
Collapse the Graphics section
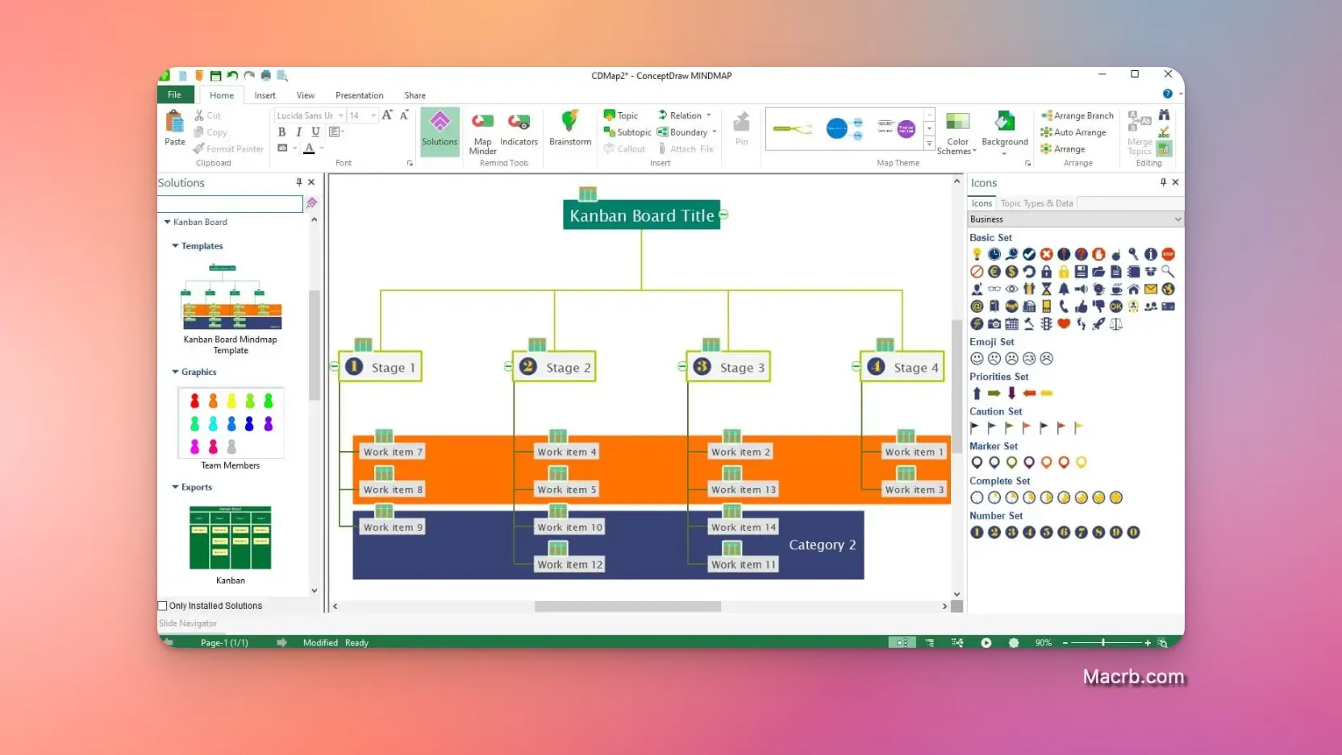pos(175,372)
